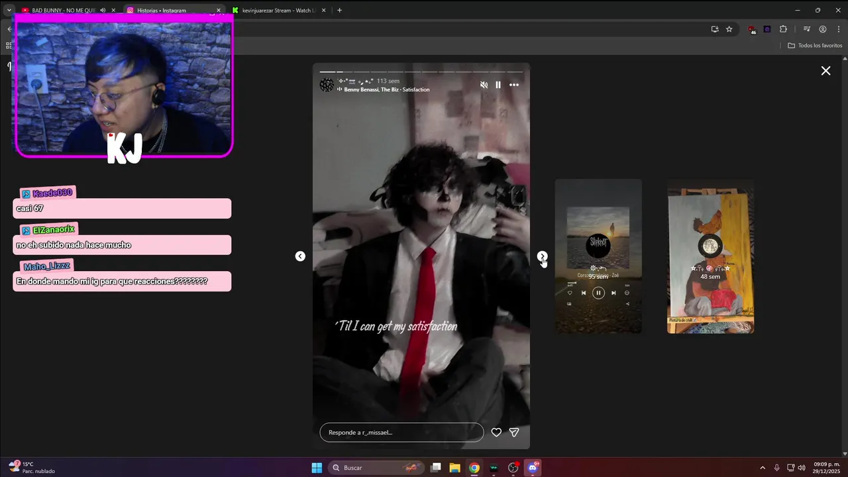Close the kevinjuarezar Stream tab

(324, 10)
